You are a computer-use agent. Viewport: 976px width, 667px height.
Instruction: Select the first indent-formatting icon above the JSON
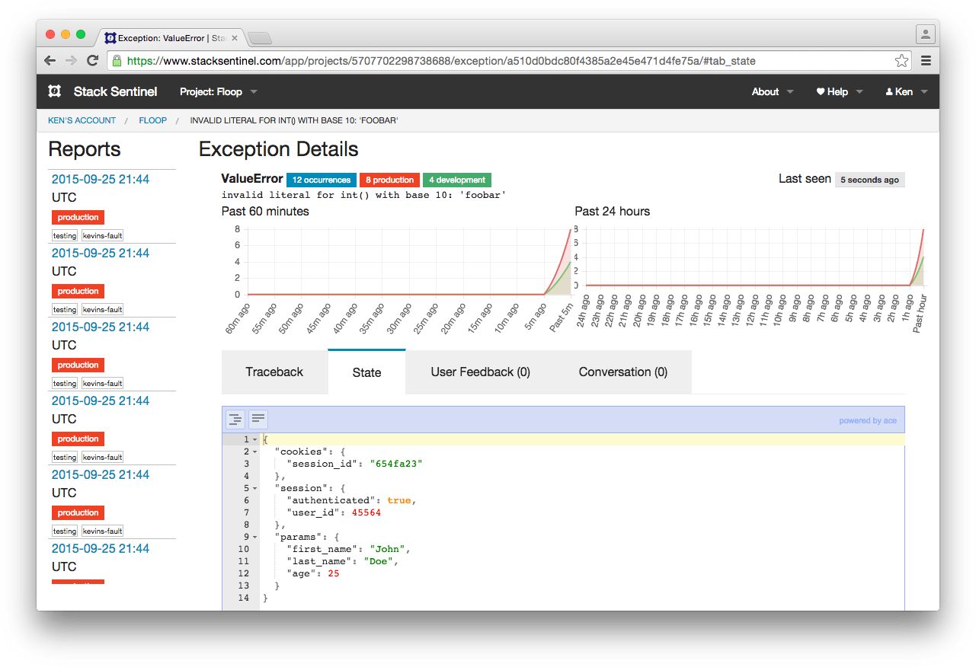click(235, 419)
